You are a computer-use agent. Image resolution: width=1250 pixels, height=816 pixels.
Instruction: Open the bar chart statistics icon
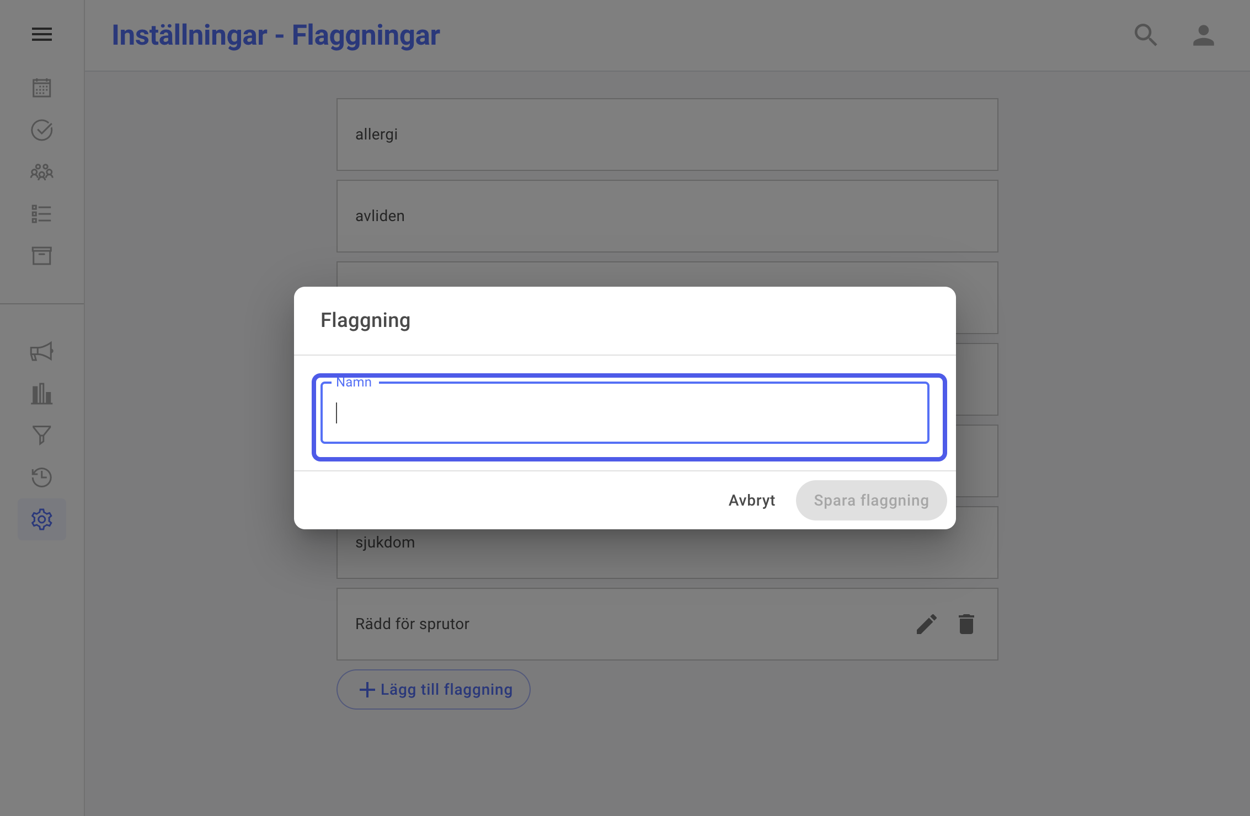click(x=42, y=394)
